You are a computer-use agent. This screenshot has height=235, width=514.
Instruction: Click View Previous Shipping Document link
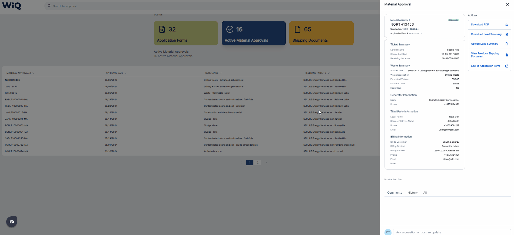tap(485, 55)
